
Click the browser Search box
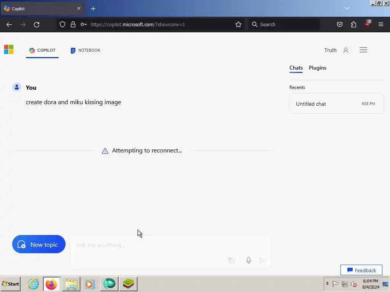click(284, 24)
